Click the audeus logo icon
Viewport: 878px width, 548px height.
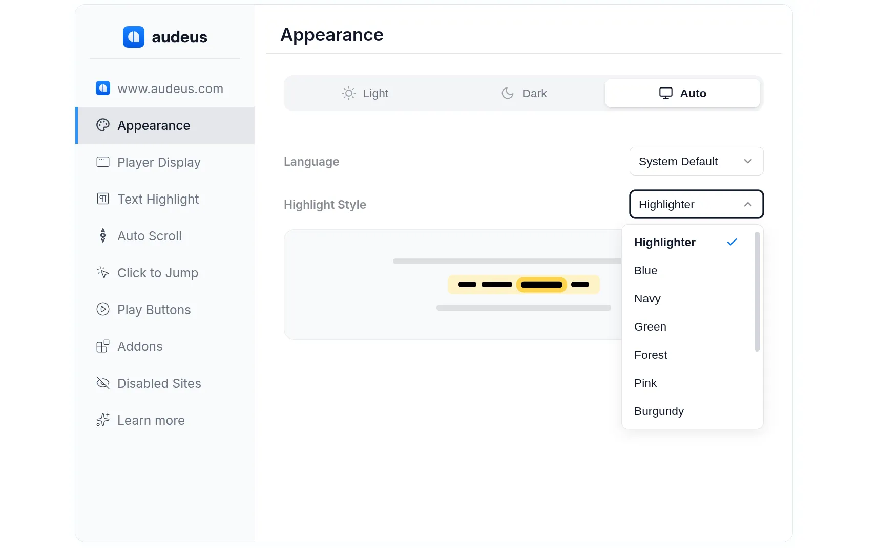pos(134,37)
